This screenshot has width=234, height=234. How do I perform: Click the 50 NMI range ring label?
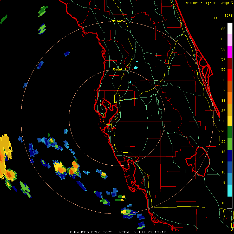[x=117, y=69]
